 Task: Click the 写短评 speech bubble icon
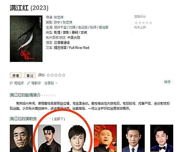point(11,83)
